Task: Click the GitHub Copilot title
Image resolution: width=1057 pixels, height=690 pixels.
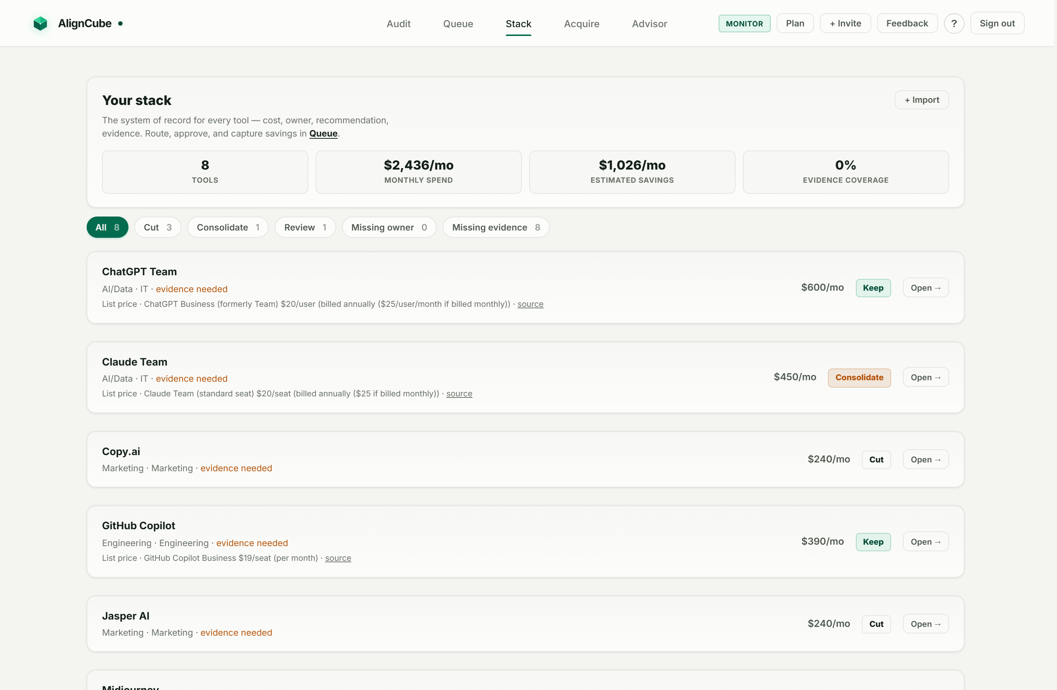Action: [139, 526]
